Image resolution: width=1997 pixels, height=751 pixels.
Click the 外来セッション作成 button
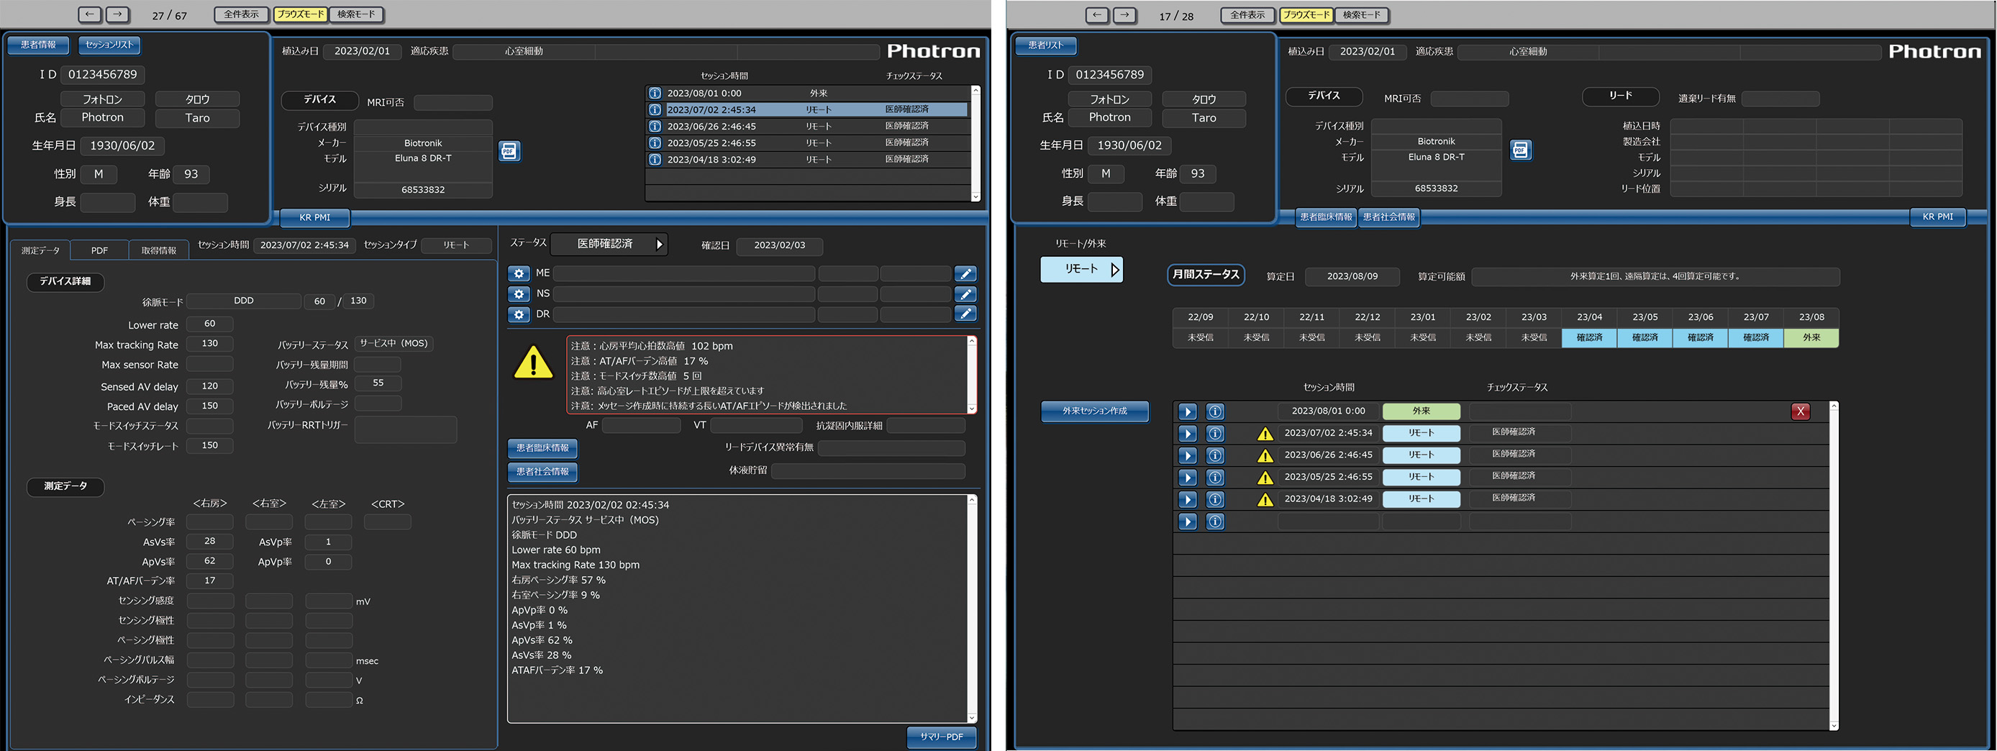[x=1095, y=411]
